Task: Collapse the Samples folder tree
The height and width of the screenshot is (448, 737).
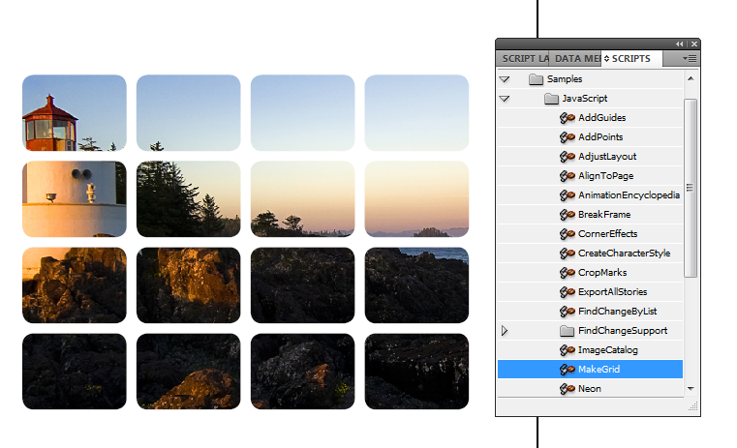Action: tap(505, 79)
